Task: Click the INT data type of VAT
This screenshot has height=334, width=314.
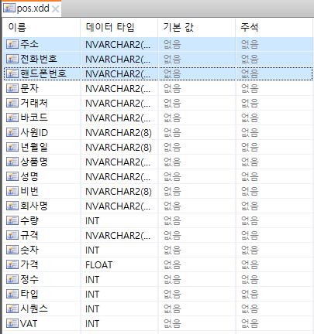Action: click(x=92, y=324)
